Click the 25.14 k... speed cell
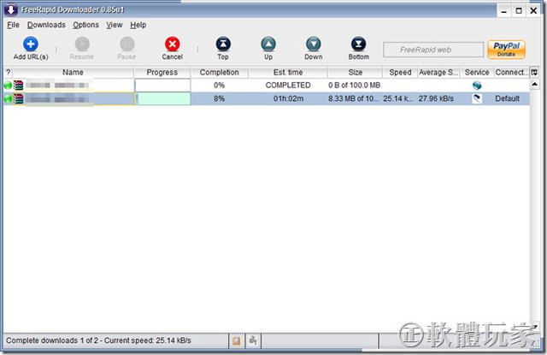This screenshot has height=355, width=547. (x=398, y=98)
